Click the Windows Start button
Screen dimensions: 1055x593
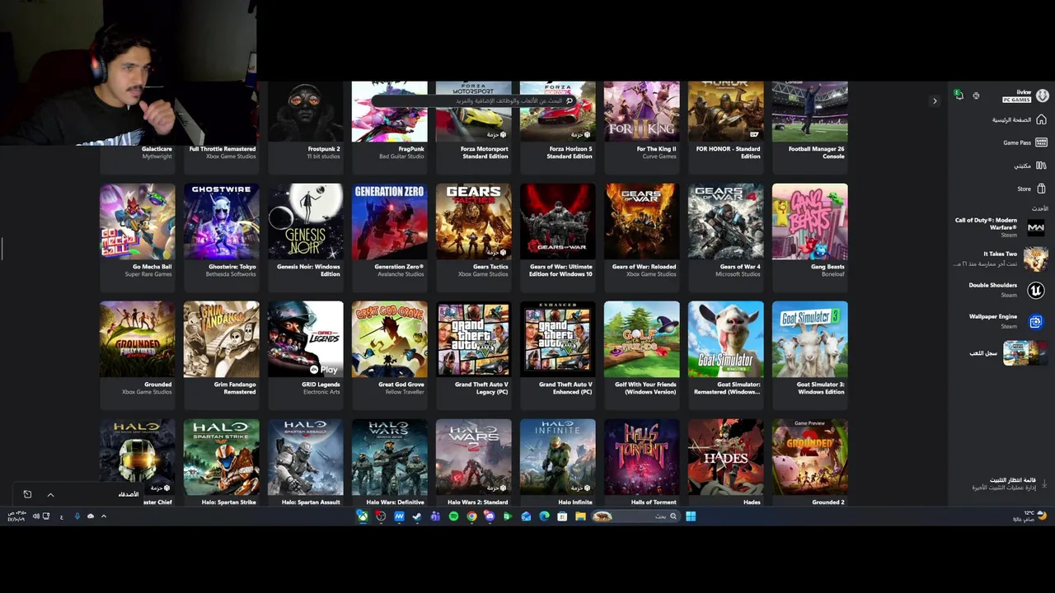pos(691,516)
